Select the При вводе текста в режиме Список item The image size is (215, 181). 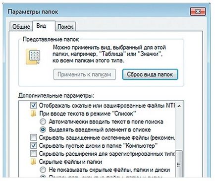tap(88, 114)
